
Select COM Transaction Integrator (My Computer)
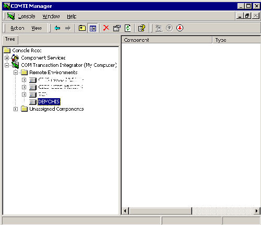pos(69,65)
